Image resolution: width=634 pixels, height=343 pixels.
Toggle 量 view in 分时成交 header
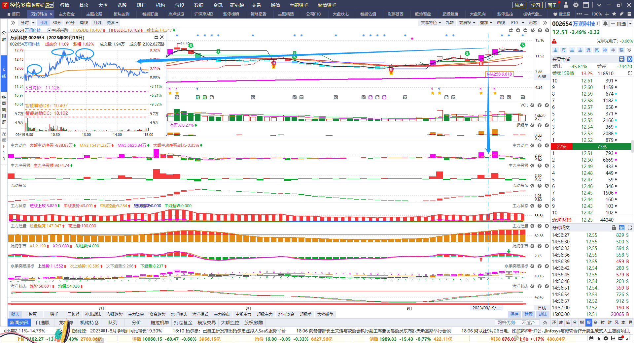click(621, 228)
